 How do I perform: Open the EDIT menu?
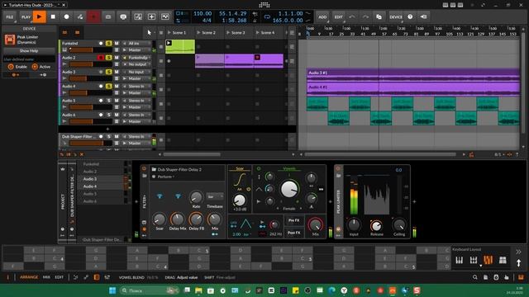pos(338,16)
